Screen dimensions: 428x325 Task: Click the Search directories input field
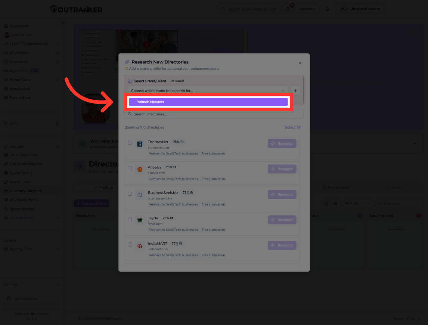click(214, 114)
